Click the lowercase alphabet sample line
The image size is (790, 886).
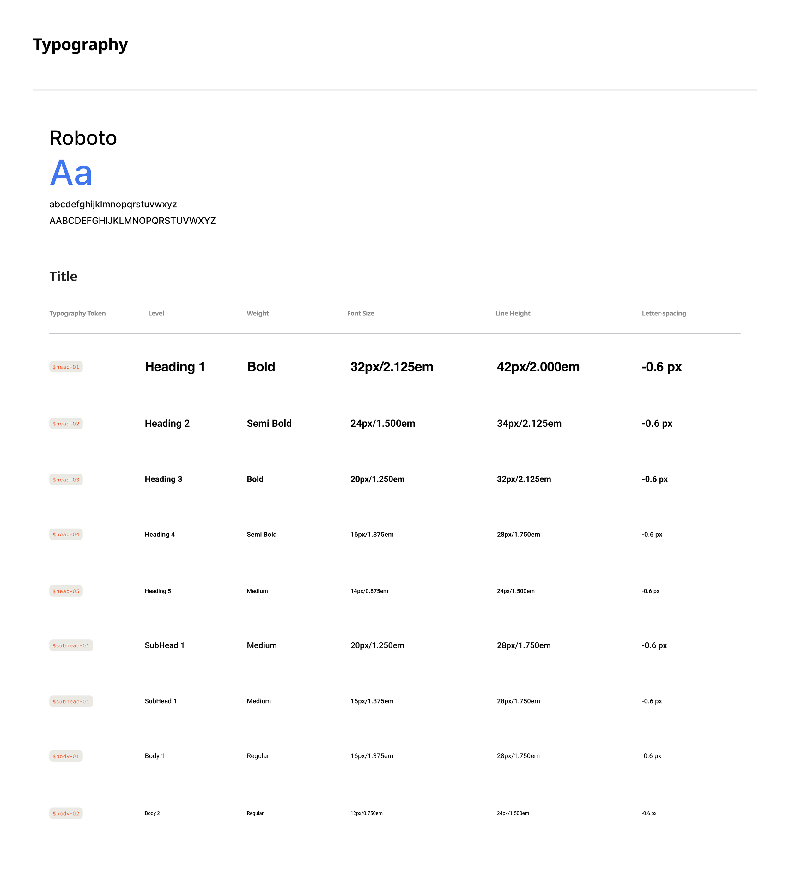point(113,204)
